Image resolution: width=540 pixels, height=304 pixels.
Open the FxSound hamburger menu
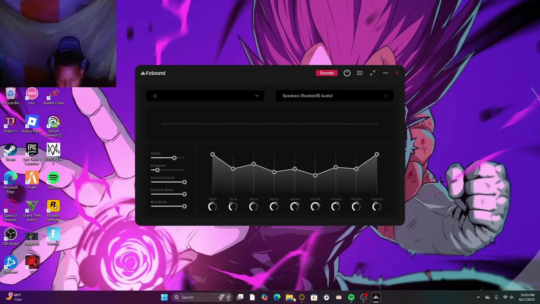click(359, 73)
